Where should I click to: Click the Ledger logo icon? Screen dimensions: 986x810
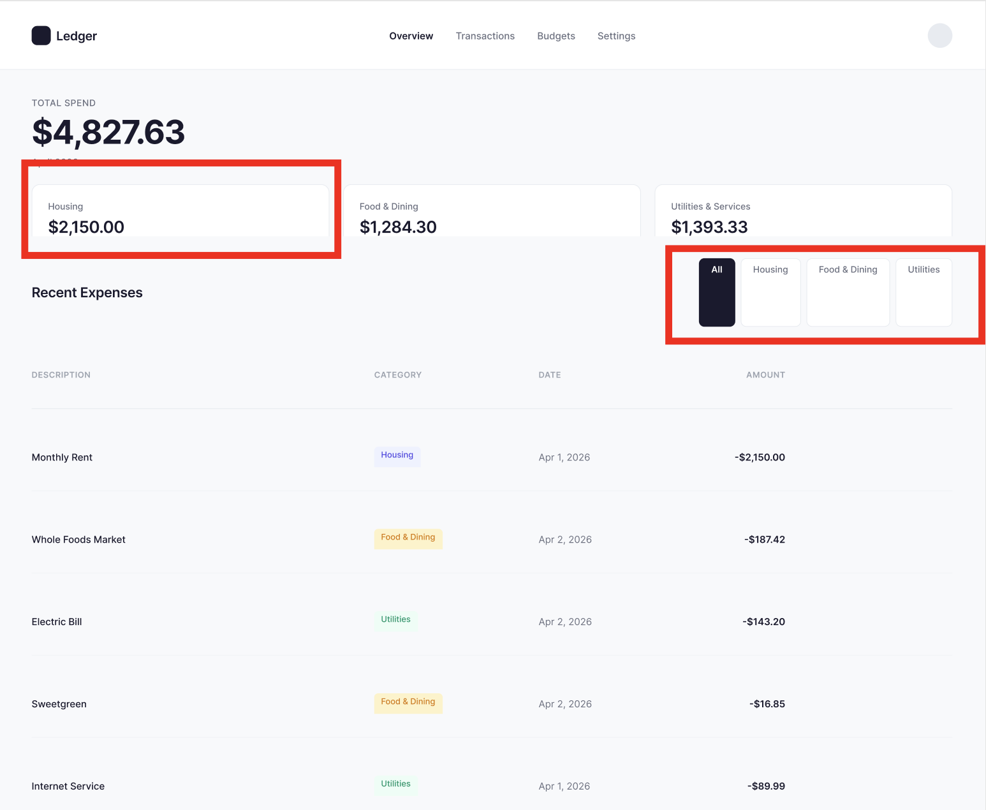[x=41, y=36]
